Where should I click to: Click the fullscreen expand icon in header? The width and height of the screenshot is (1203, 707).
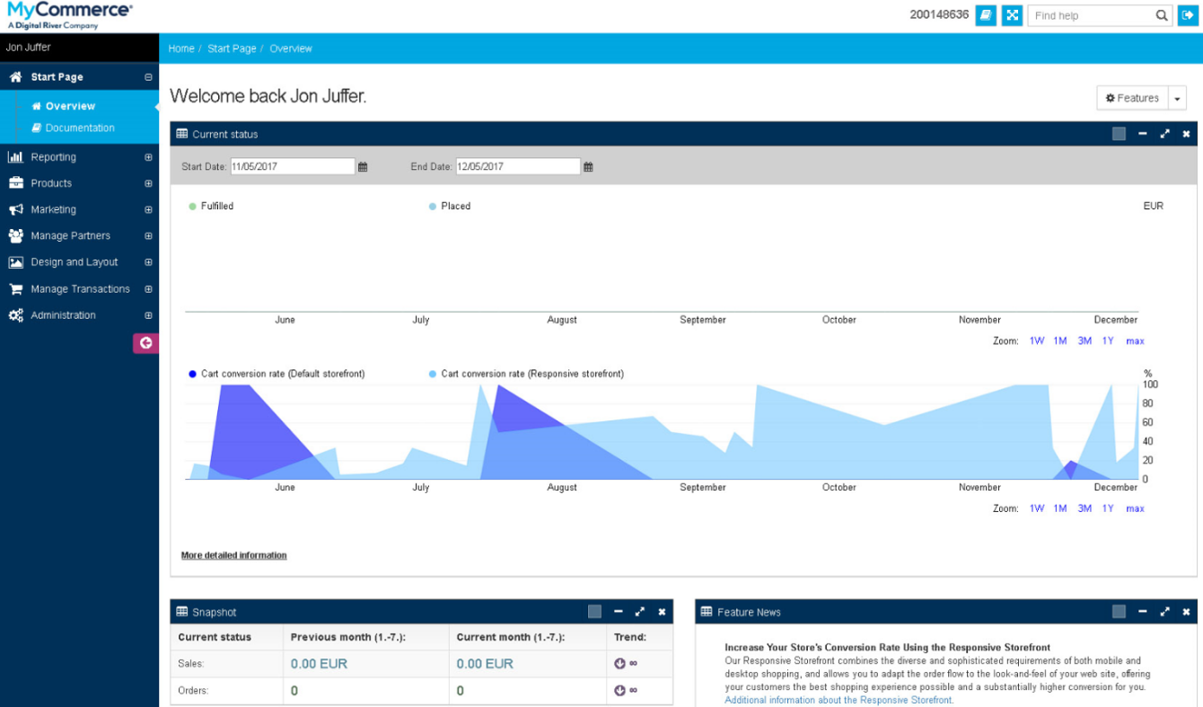tap(1012, 15)
